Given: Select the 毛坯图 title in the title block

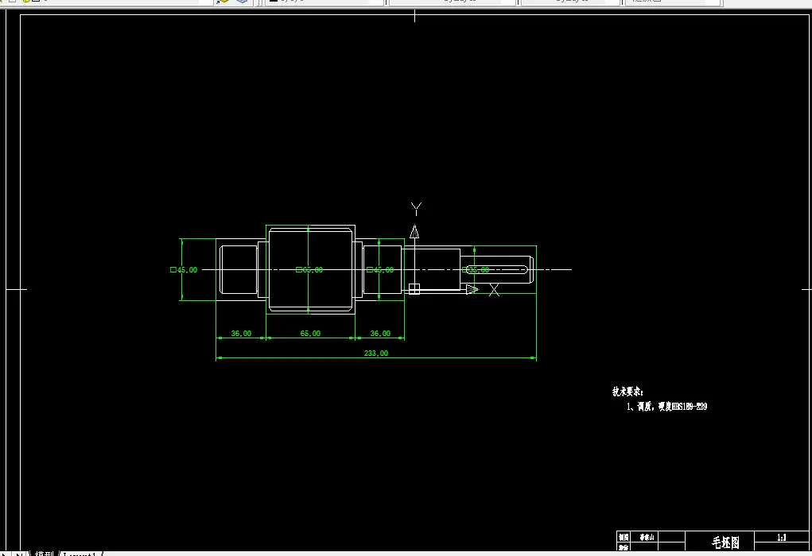Looking at the screenshot, I should coord(725,542).
